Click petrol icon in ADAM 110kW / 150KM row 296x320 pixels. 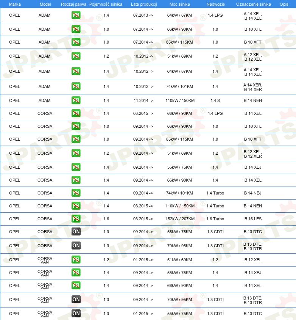(76, 100)
